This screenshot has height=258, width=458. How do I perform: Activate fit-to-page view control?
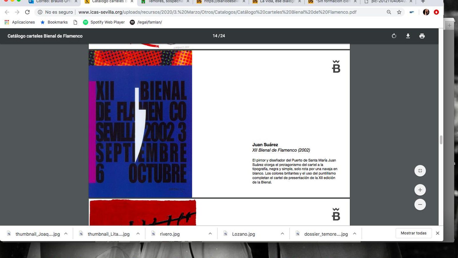click(420, 170)
